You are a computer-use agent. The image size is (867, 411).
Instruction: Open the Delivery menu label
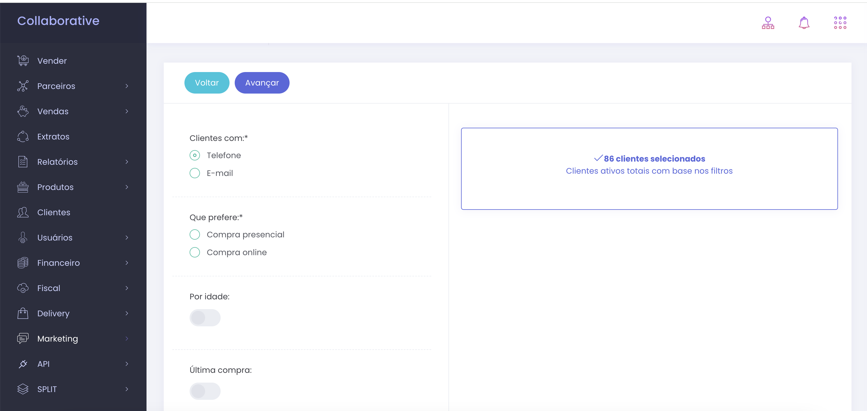[53, 313]
